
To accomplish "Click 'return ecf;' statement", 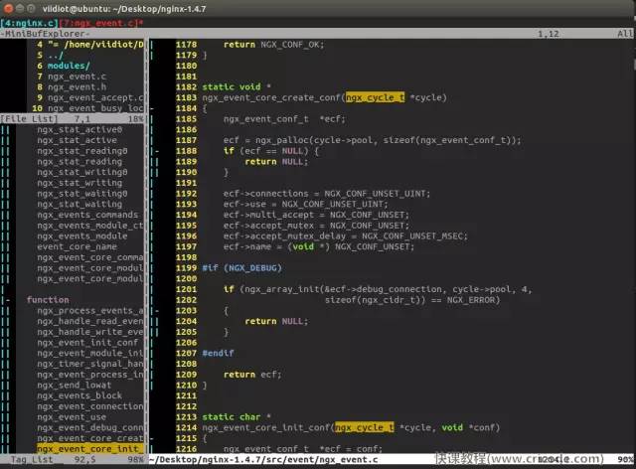I will pyautogui.click(x=252, y=375).
